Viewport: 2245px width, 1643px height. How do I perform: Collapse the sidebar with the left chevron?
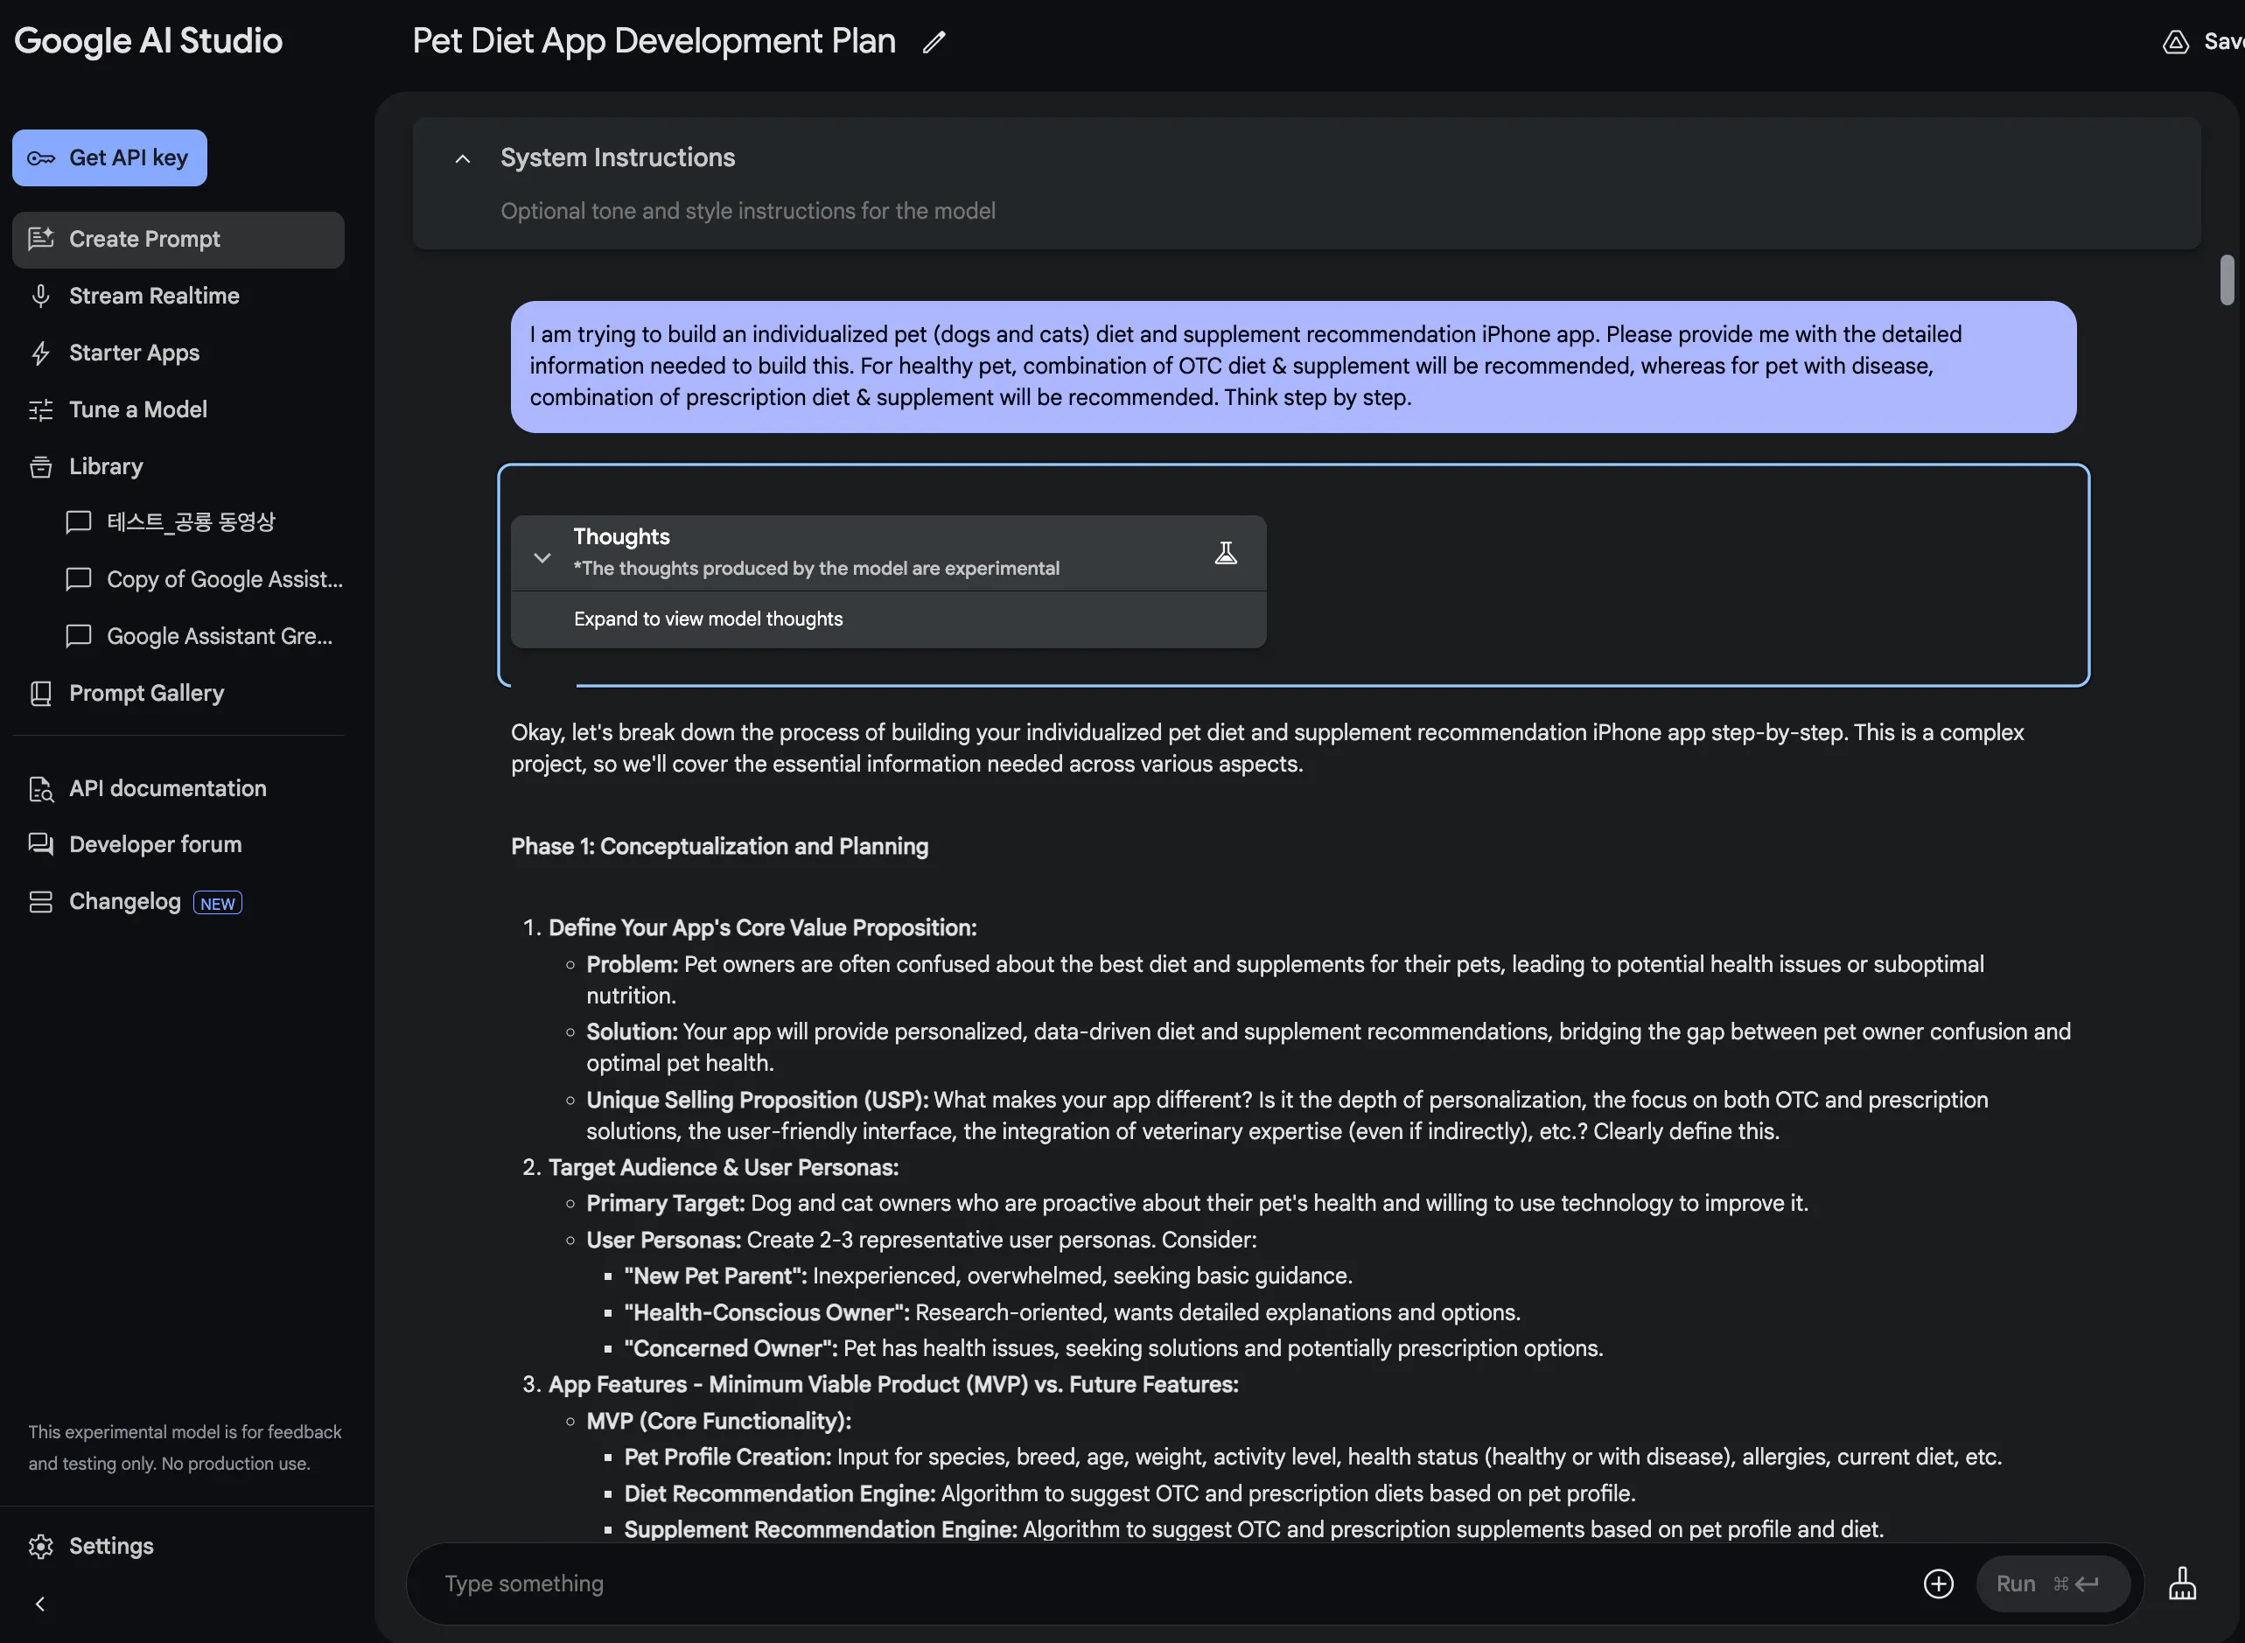pyautogui.click(x=39, y=1605)
